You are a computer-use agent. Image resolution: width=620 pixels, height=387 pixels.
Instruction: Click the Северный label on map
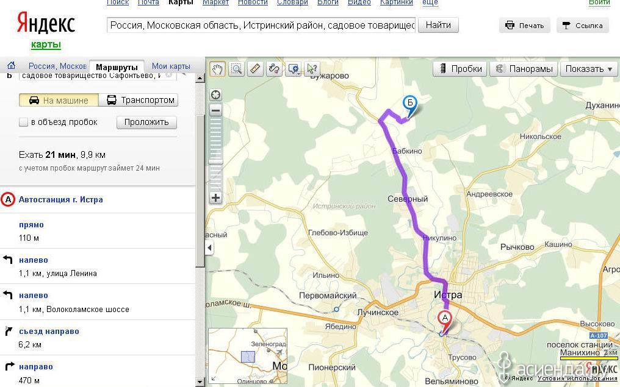click(407, 199)
